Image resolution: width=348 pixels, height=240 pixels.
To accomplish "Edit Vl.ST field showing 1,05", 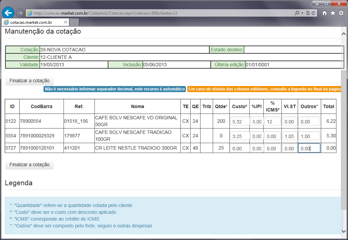I will (x=290, y=136).
